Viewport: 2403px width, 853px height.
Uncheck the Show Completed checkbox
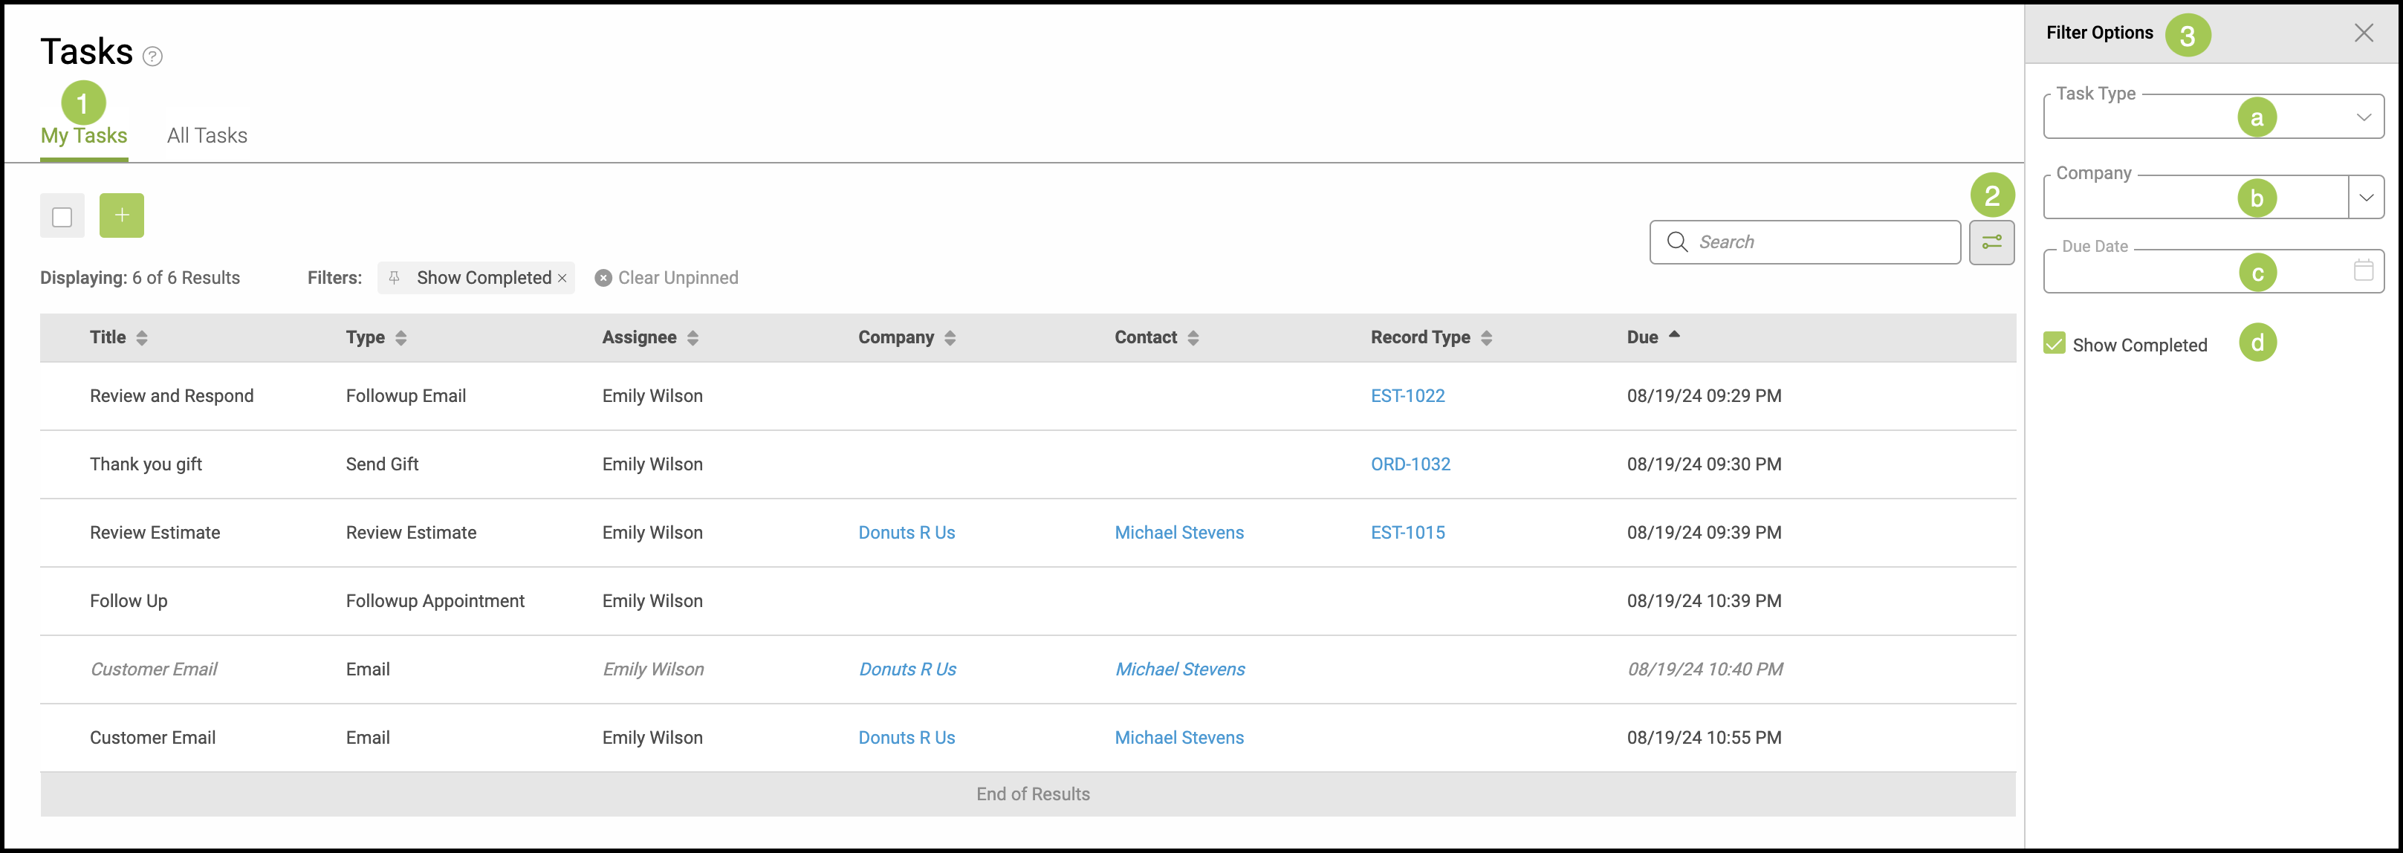click(2054, 343)
